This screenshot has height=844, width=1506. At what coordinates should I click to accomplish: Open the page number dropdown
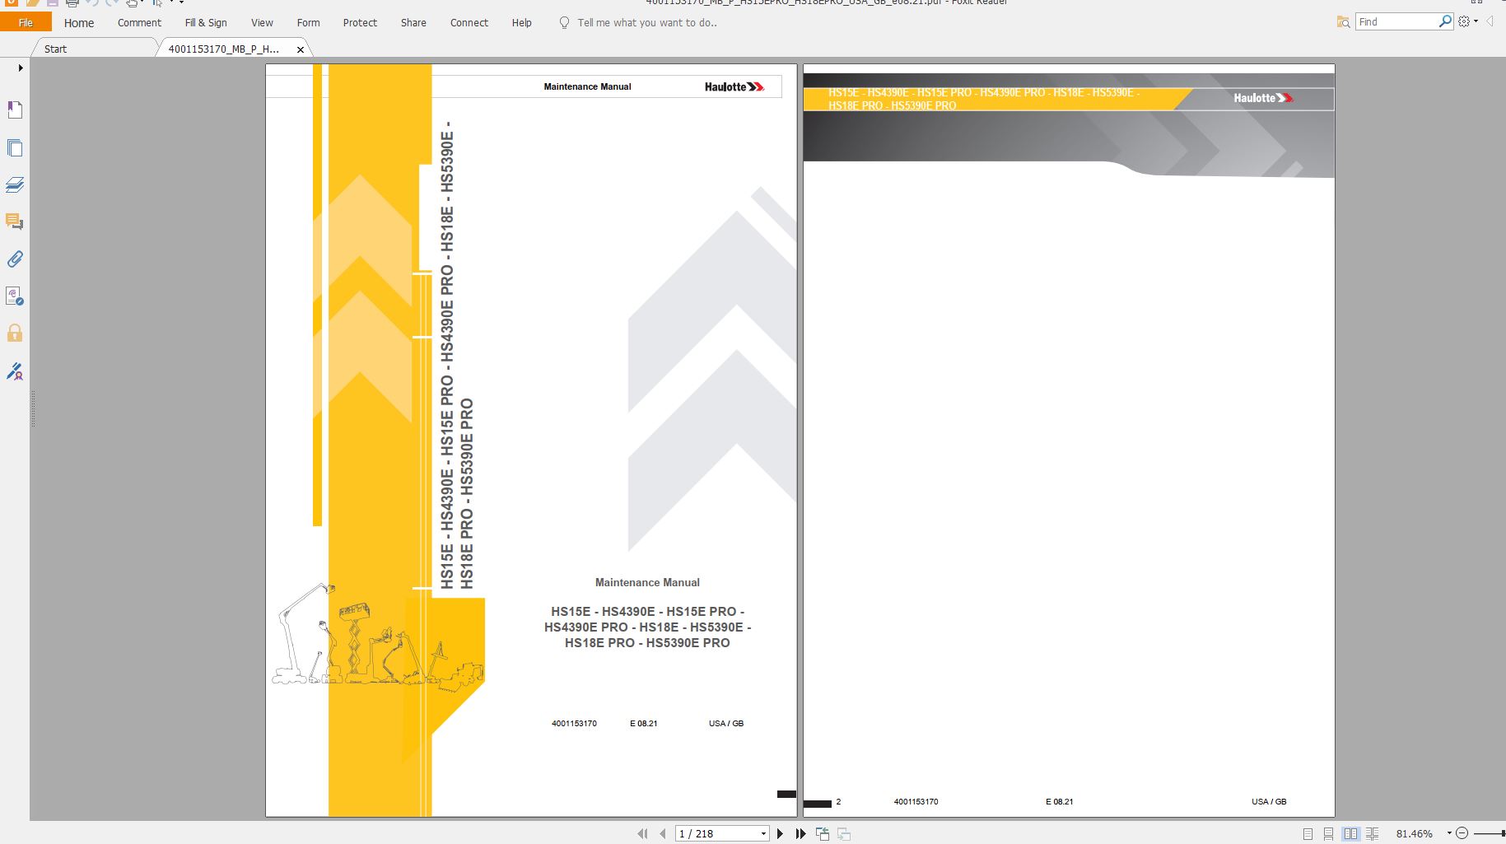[x=763, y=834]
